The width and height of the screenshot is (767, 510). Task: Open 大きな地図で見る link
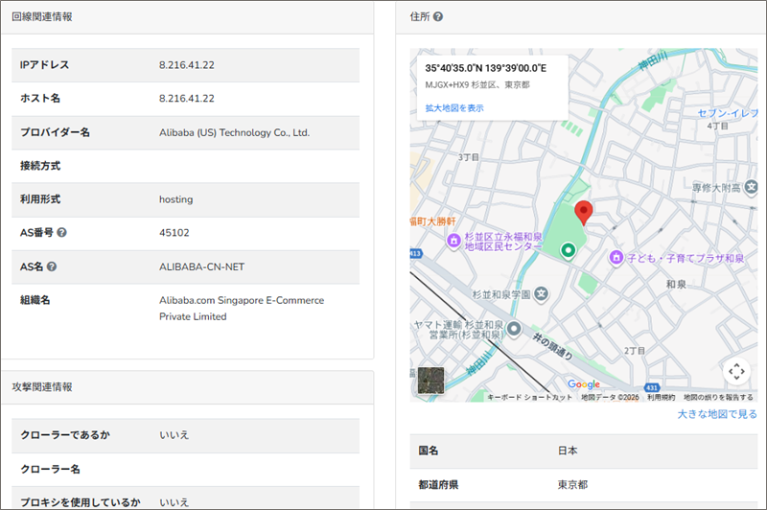pyautogui.click(x=716, y=414)
